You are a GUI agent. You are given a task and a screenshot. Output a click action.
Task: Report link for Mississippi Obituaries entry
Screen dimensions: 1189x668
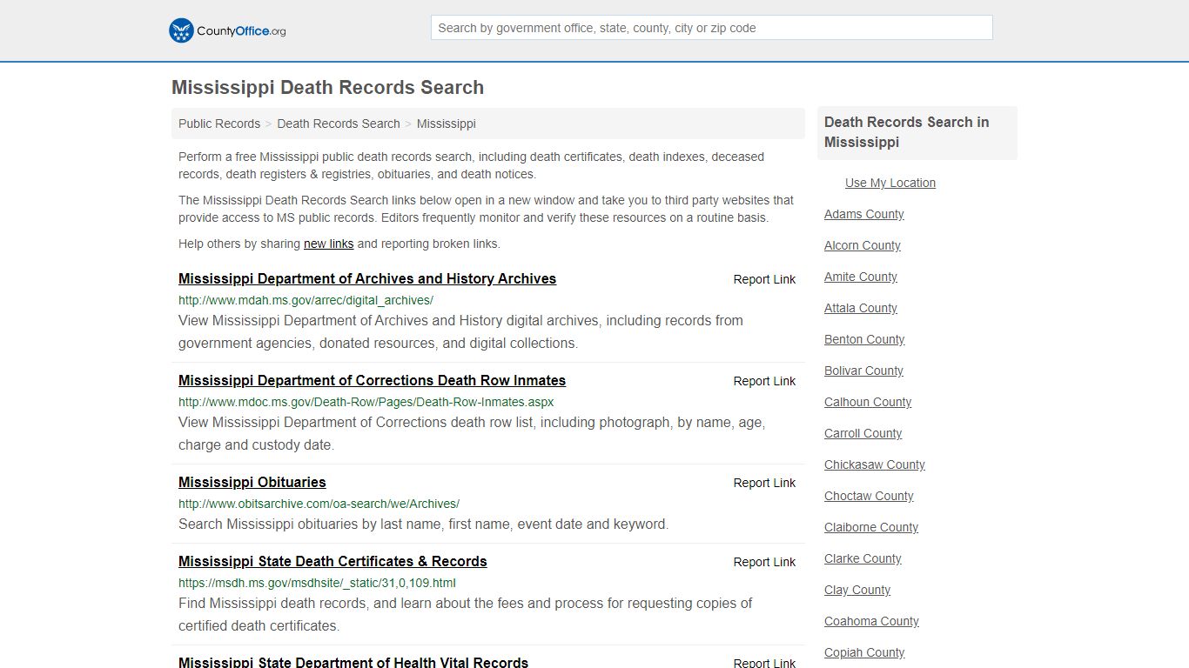(x=764, y=483)
